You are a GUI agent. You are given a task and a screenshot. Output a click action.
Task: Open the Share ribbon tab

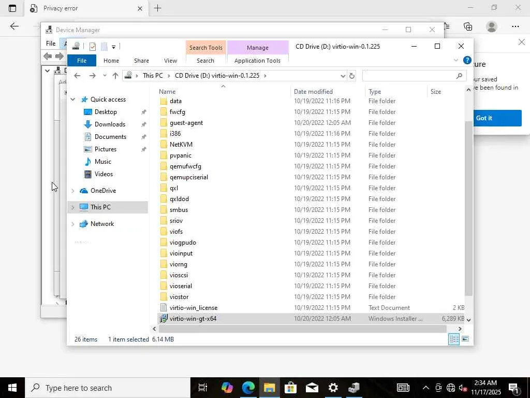pos(141,61)
